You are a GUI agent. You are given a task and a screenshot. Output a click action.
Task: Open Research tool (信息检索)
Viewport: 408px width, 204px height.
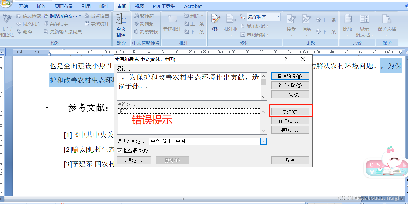[28, 16]
